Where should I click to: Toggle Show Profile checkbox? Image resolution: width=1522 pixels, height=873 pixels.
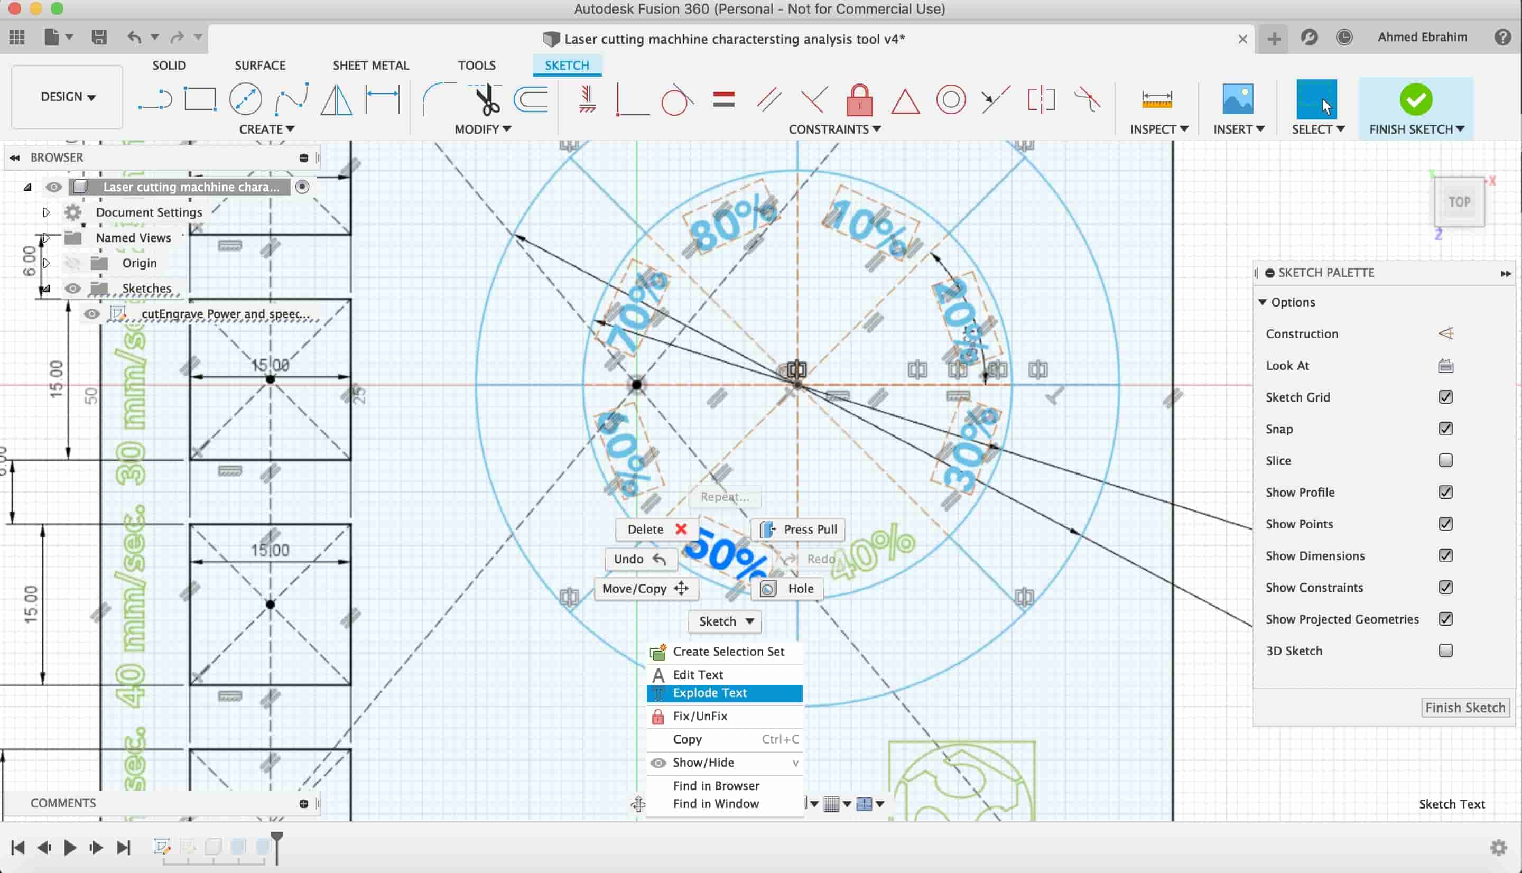point(1445,493)
